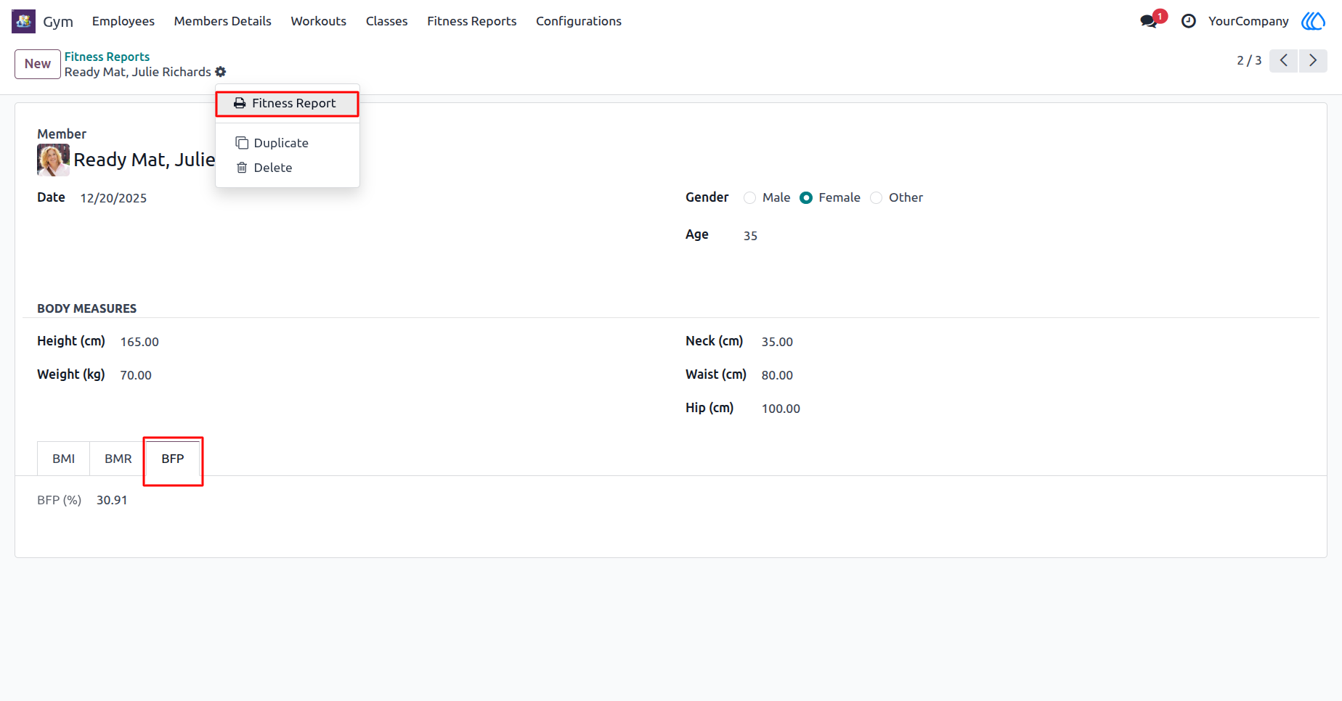Open the Fitness Reports top menu

click(x=472, y=21)
